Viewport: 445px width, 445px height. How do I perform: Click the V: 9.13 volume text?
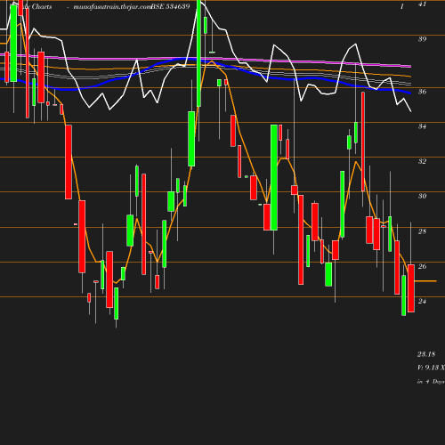pos(431,368)
